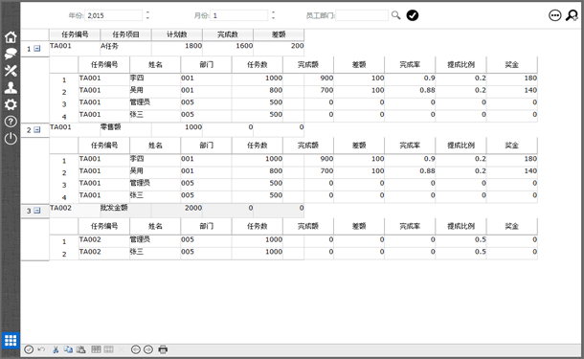Collapse row 1 A任务 group
Viewport: 584px width, 359px height.
click(x=37, y=49)
